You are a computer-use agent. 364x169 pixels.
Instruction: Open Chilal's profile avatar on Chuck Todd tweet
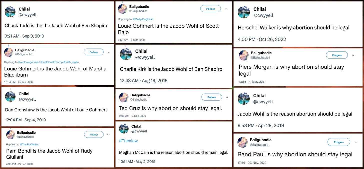tap(10, 12)
